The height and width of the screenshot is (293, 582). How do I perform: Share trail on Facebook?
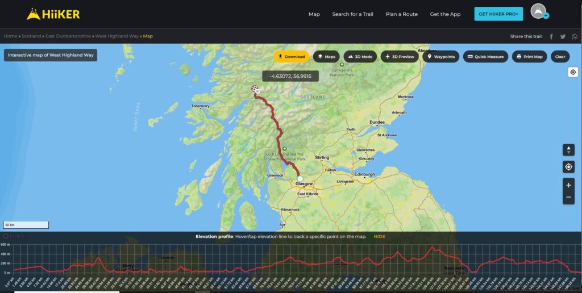click(x=551, y=36)
